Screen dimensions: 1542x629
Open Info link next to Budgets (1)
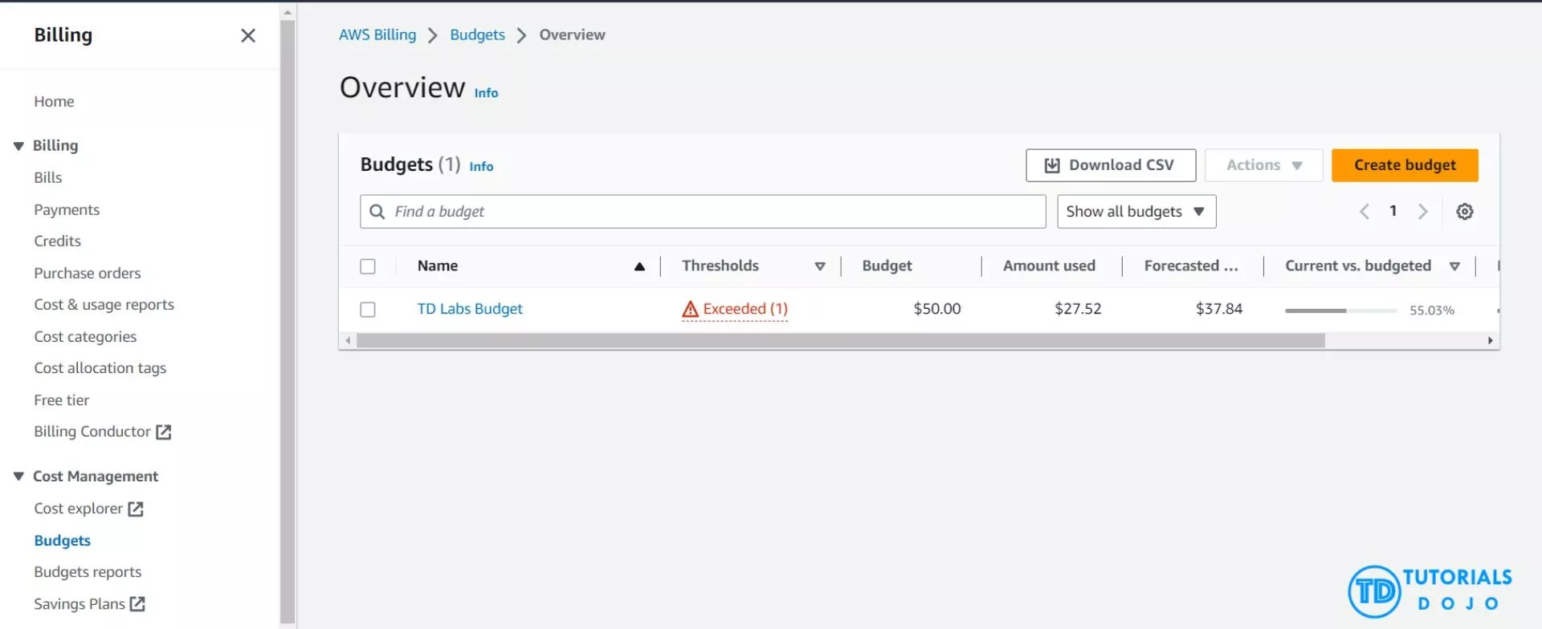coord(481,167)
